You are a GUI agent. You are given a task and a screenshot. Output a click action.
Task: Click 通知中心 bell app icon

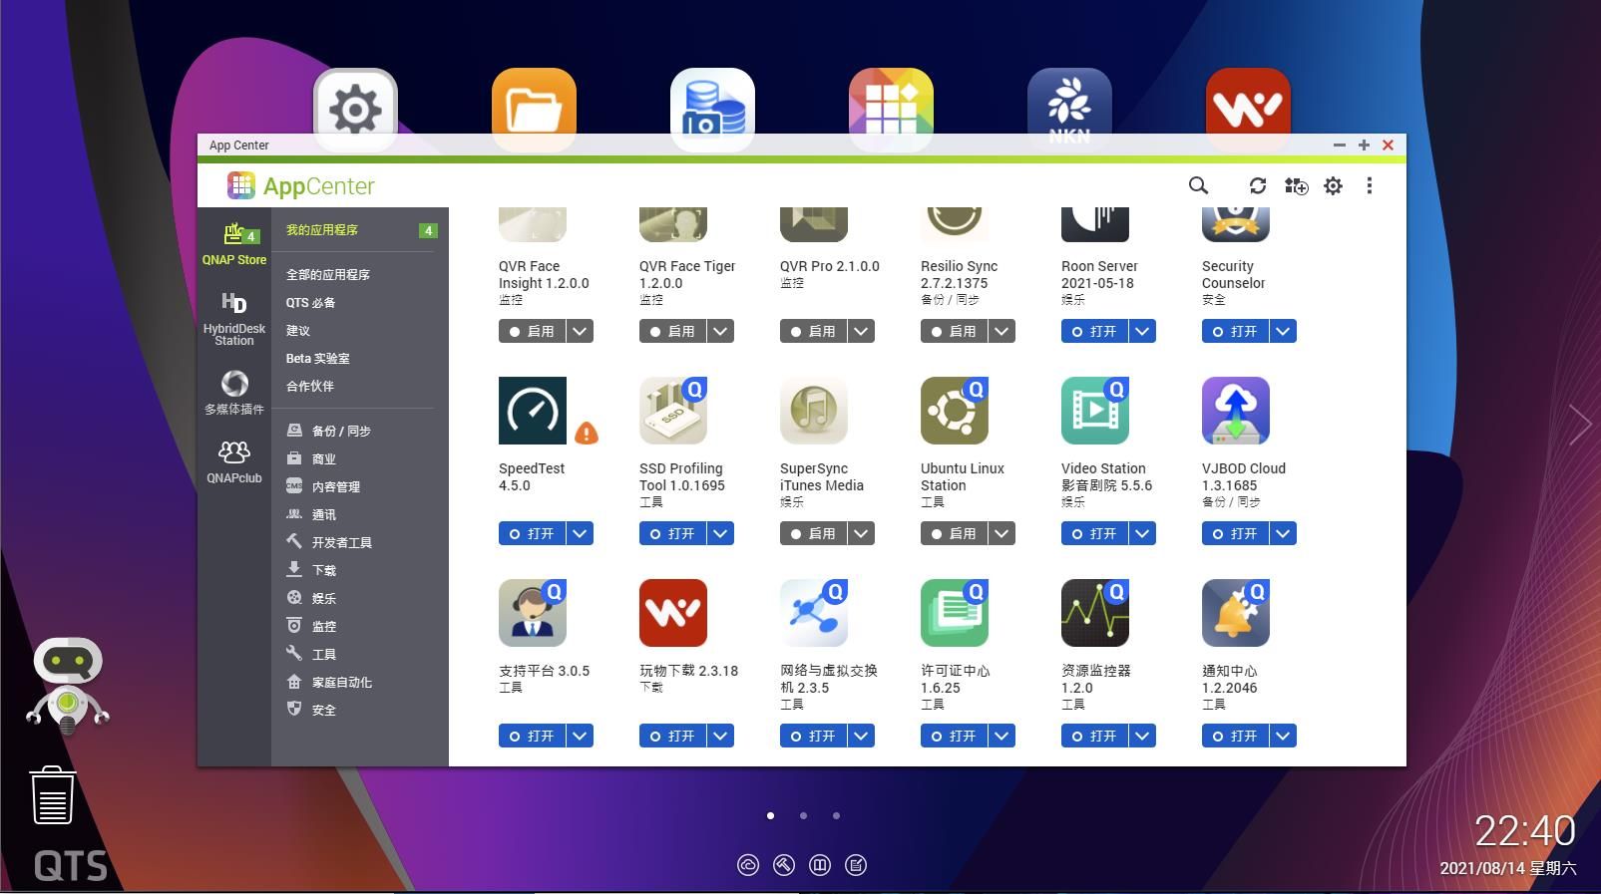(1236, 613)
